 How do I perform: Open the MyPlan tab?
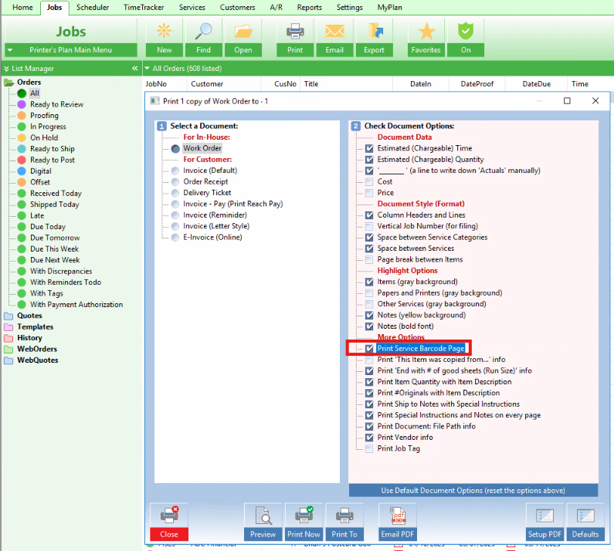click(389, 8)
